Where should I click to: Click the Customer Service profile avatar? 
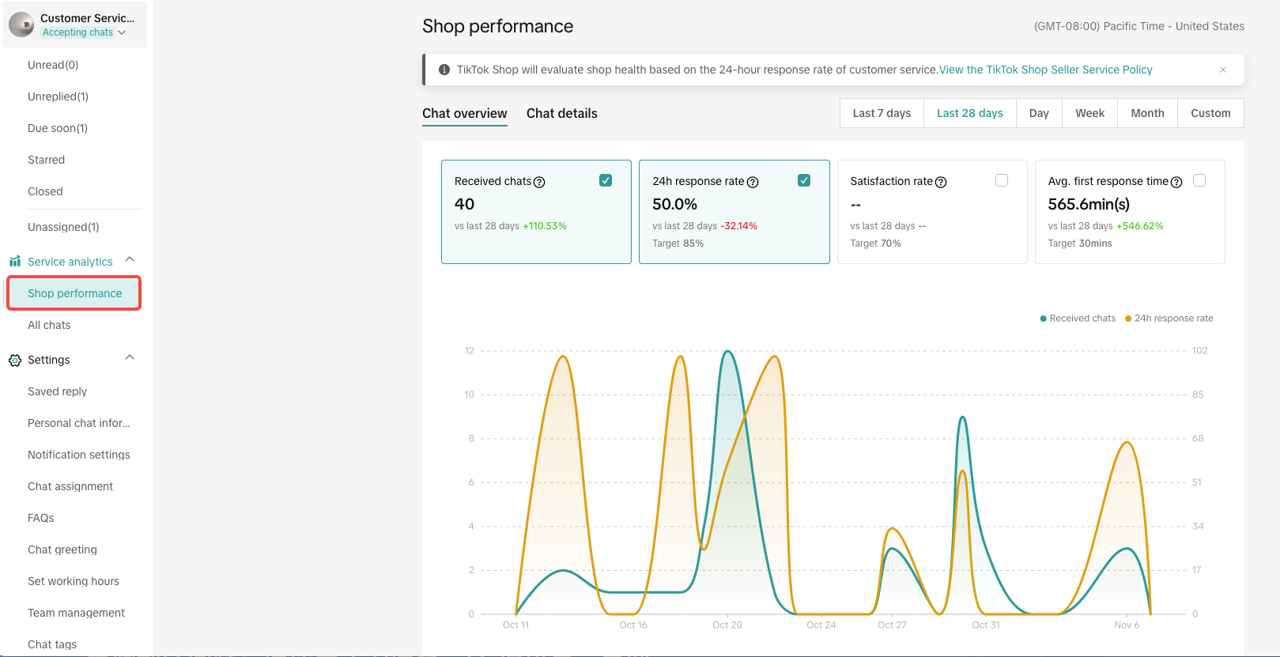pyautogui.click(x=21, y=25)
